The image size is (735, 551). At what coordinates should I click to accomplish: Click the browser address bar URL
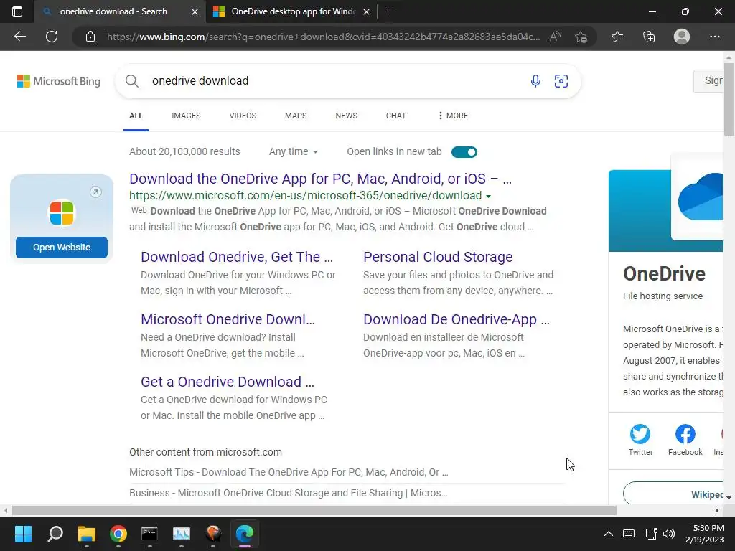click(324, 37)
